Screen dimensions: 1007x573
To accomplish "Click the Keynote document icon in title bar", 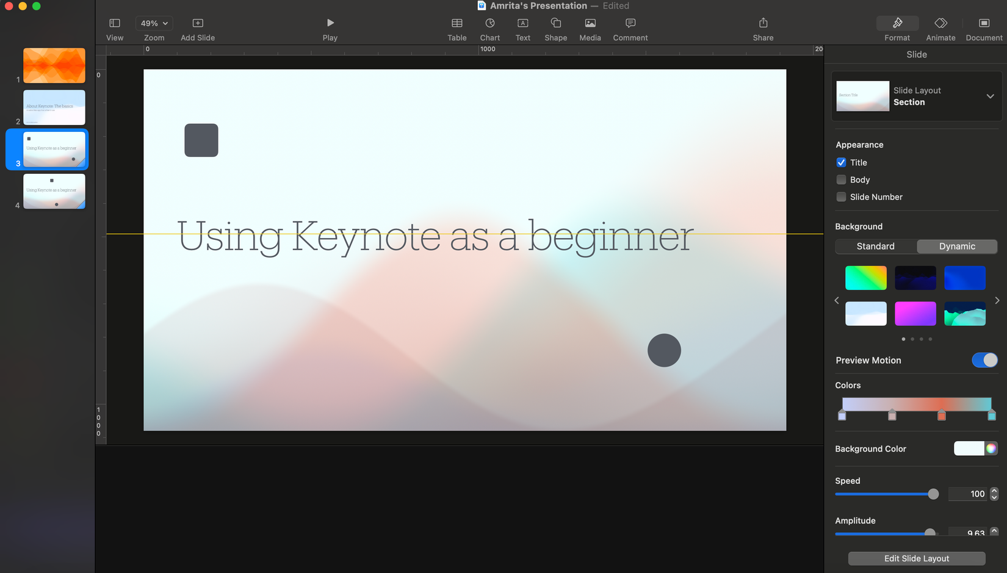I will [482, 5].
